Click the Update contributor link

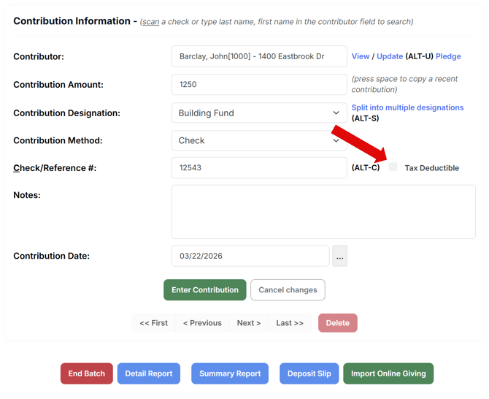390,56
